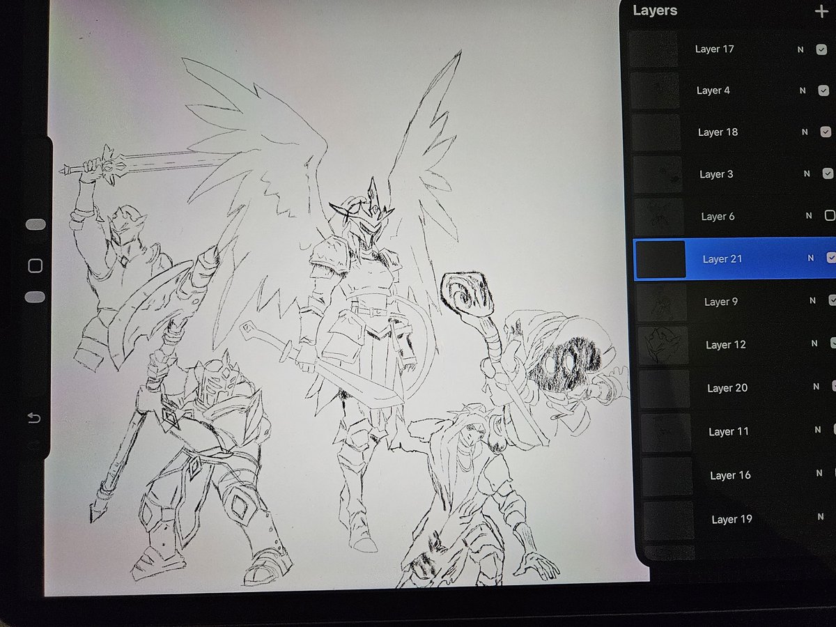Open thumbnail of Layer 21

pos(660,259)
